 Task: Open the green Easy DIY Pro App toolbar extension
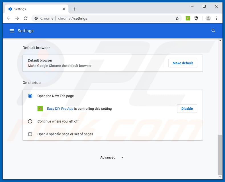188,18
